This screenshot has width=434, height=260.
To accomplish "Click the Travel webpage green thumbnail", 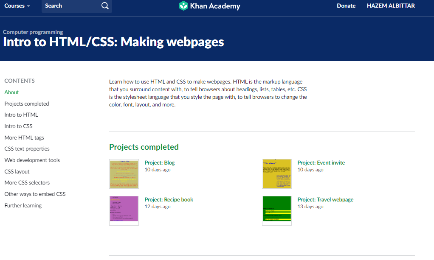I will [x=277, y=211].
